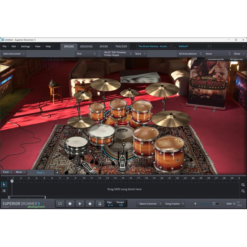Click the Stop button in transport

click(x=70, y=204)
